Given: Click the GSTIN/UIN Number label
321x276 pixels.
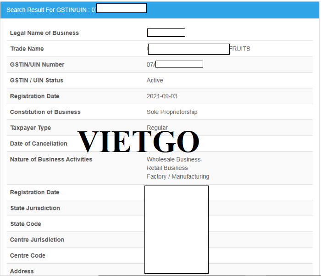Looking at the screenshot, I should pos(37,65).
